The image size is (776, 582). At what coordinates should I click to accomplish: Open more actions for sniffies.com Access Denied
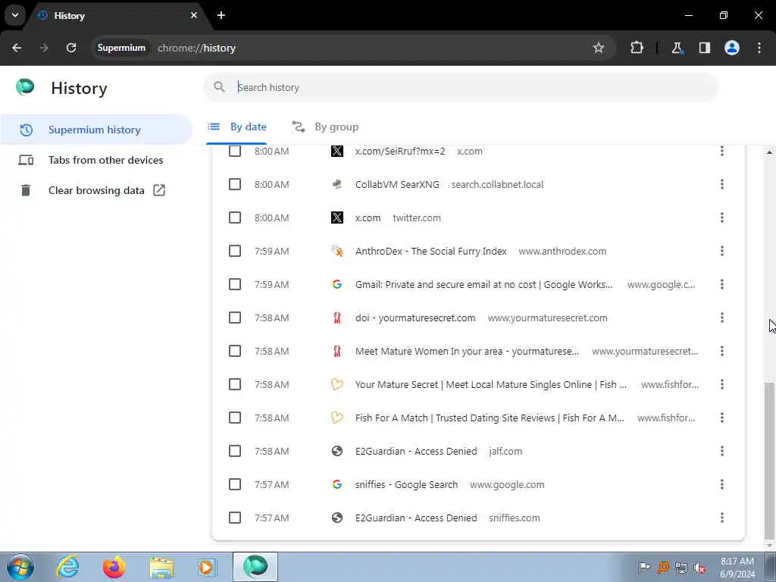(x=722, y=518)
